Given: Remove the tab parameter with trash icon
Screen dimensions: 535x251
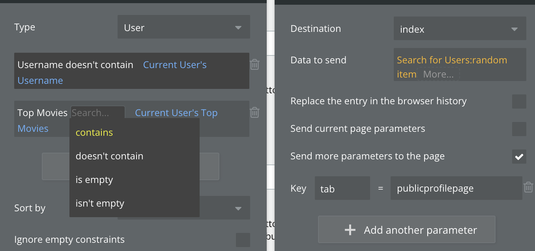Looking at the screenshot, I should tap(528, 187).
